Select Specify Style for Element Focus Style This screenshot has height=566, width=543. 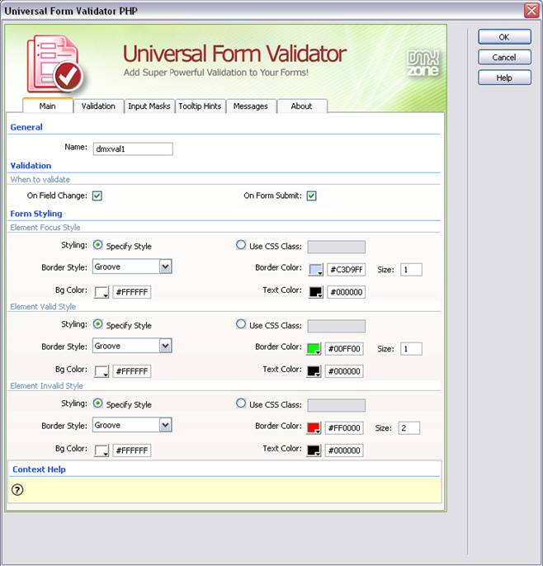click(97, 245)
